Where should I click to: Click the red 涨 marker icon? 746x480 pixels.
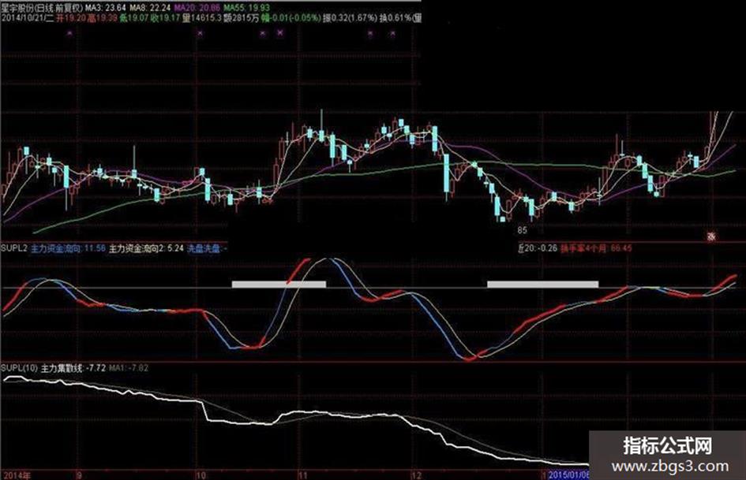(711, 236)
